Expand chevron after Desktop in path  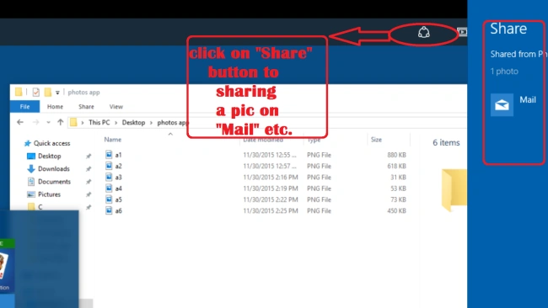click(x=151, y=123)
